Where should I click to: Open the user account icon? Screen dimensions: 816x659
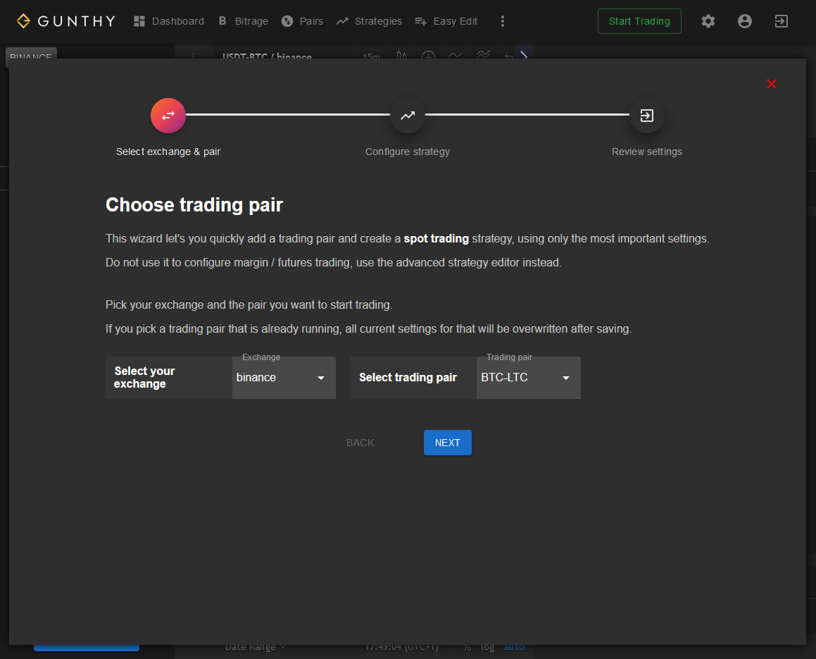click(745, 21)
